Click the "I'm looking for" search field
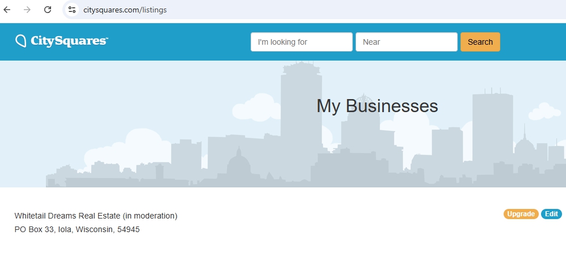The height and width of the screenshot is (261, 566). point(301,42)
